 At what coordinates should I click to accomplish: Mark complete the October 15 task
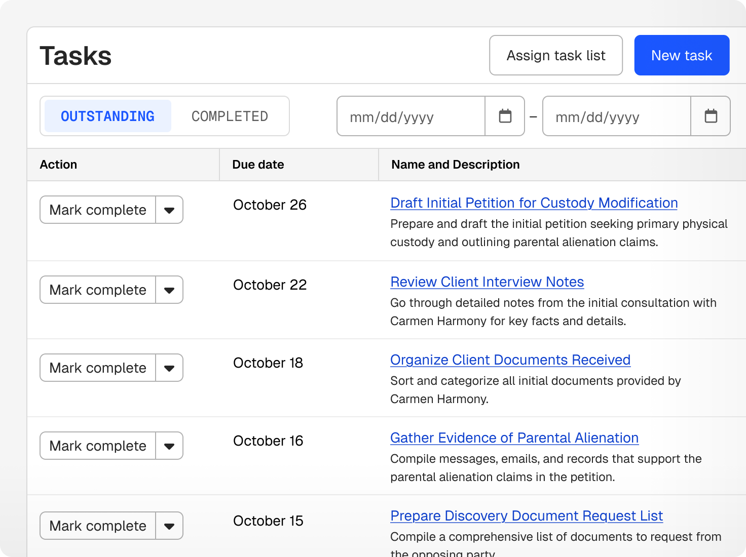pyautogui.click(x=98, y=526)
